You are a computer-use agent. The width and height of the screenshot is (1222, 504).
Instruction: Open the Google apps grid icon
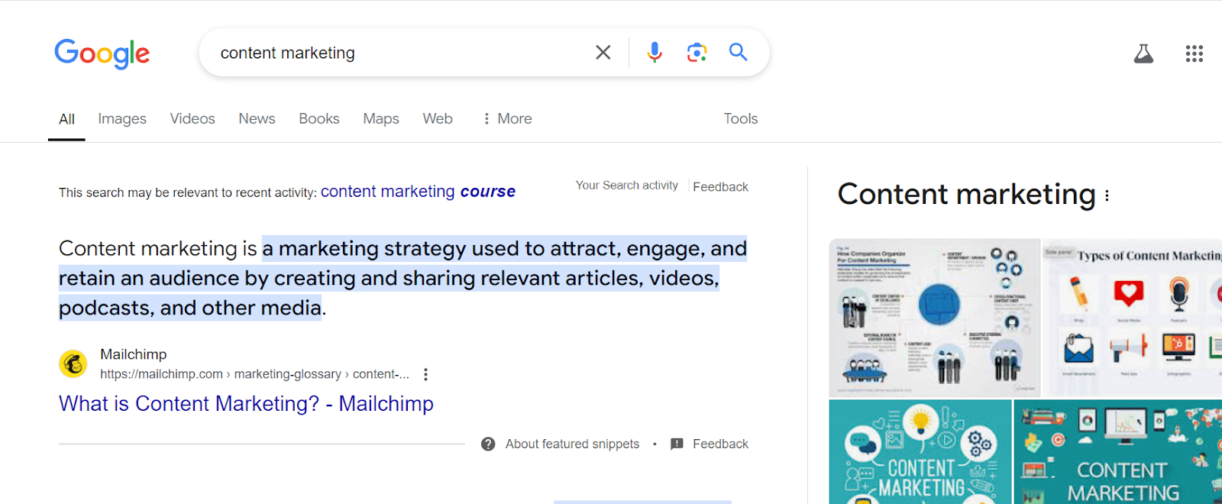pos(1195,53)
